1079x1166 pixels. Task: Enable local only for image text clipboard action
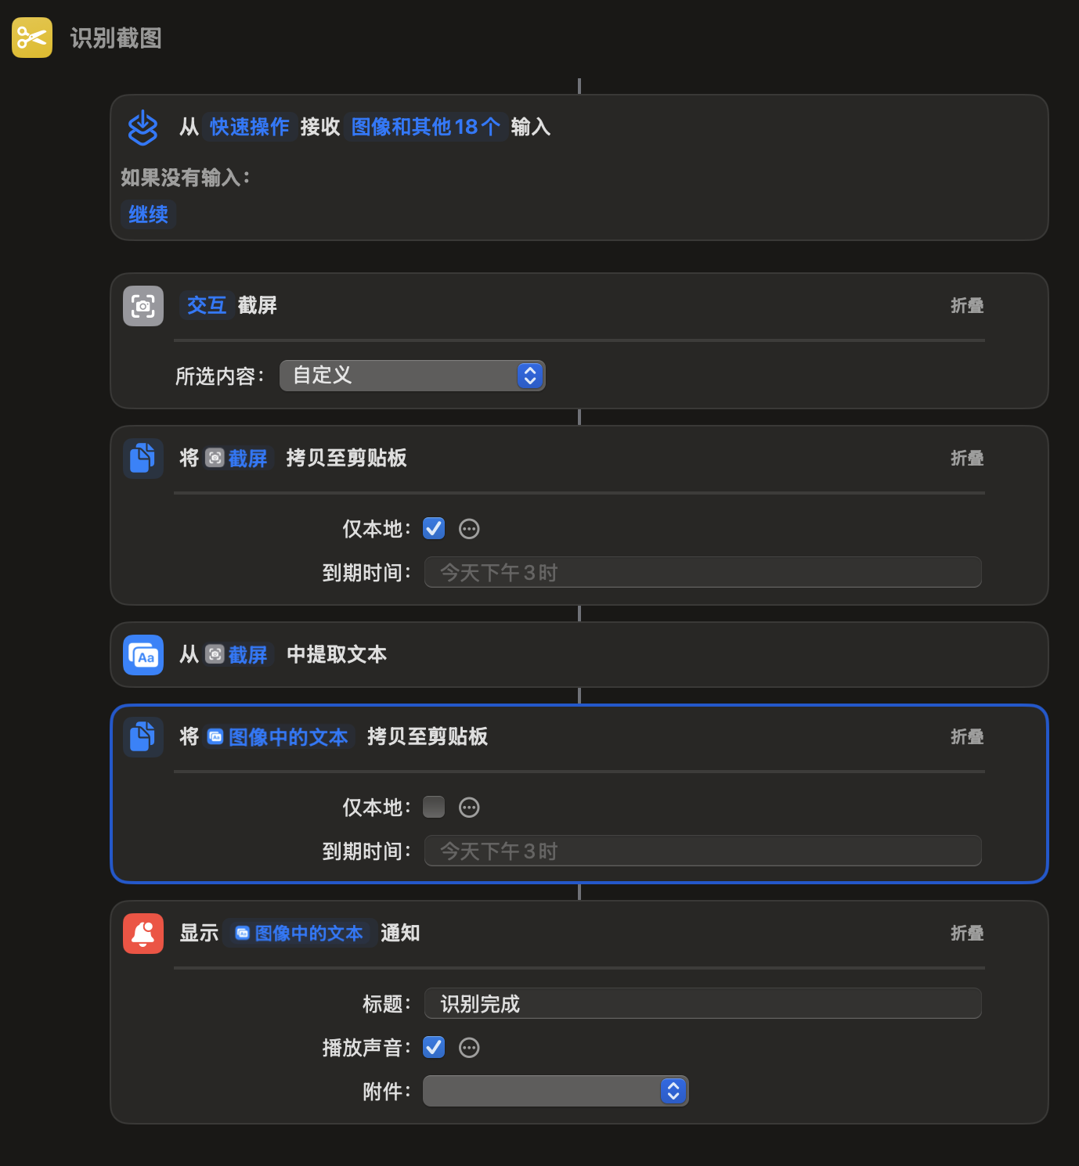click(434, 808)
